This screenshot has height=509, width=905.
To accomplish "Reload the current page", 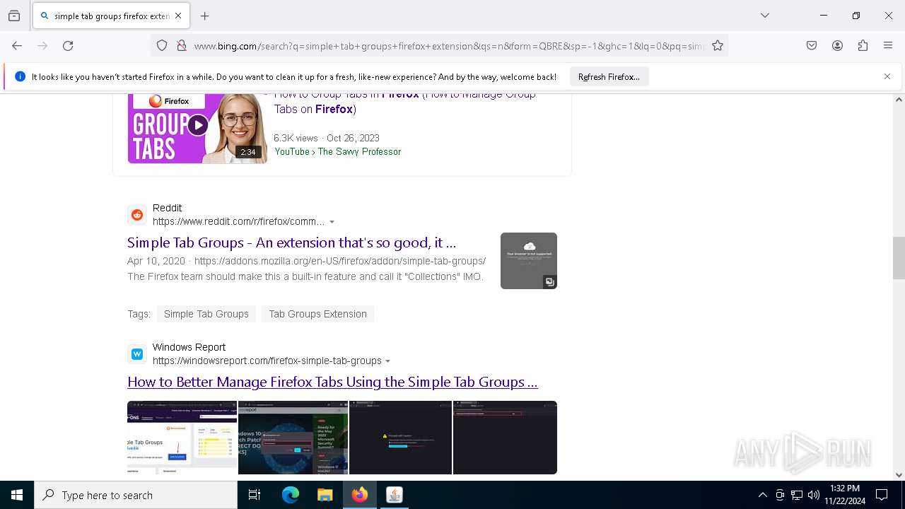I will [x=68, y=46].
